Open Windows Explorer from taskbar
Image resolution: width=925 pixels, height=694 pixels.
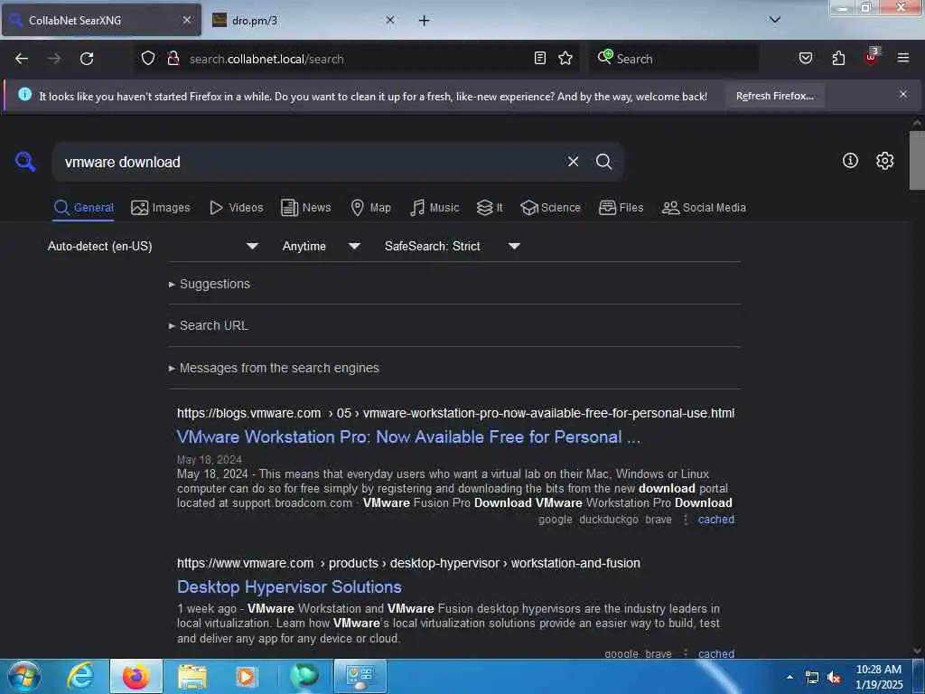click(x=192, y=676)
